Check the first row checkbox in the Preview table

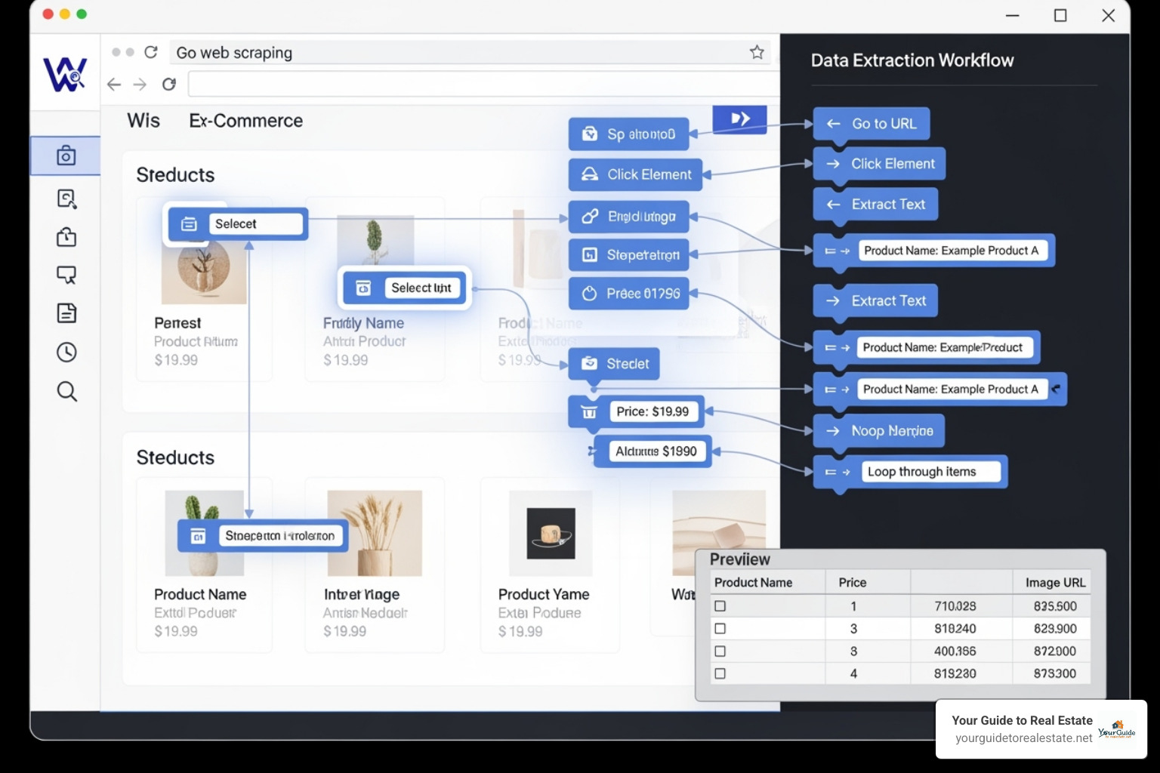point(720,605)
